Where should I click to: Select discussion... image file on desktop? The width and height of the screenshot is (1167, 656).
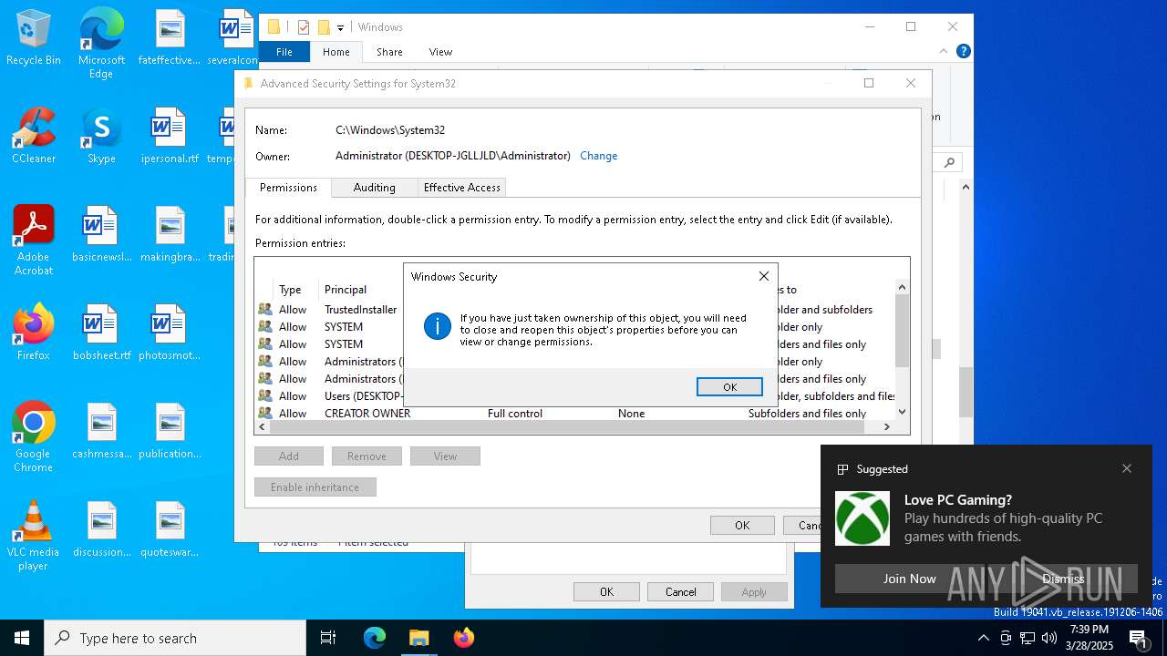pos(101,529)
